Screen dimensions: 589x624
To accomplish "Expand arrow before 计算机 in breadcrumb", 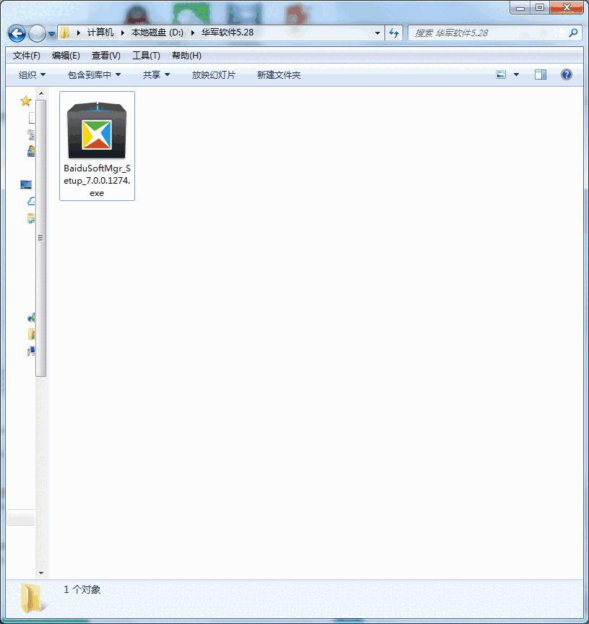I will click(x=78, y=33).
